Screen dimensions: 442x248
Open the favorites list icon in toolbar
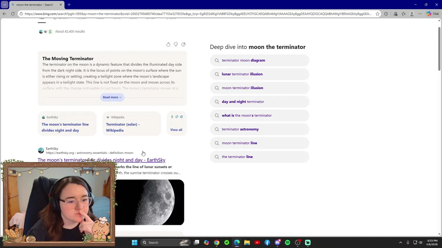click(403, 14)
